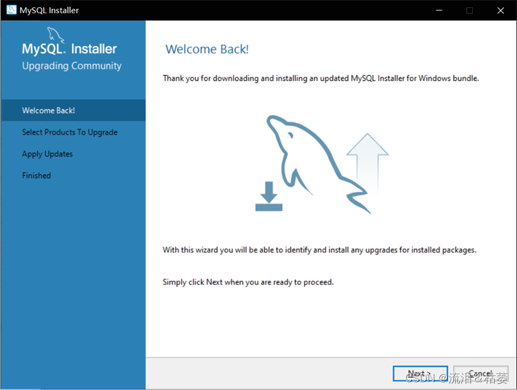Click the download arrow icon in illustration
This screenshot has width=517, height=390.
[269, 196]
